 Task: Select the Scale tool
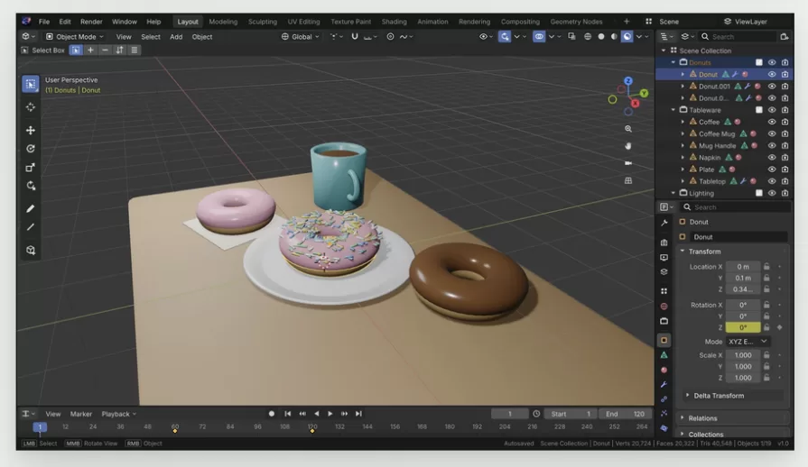tap(31, 168)
